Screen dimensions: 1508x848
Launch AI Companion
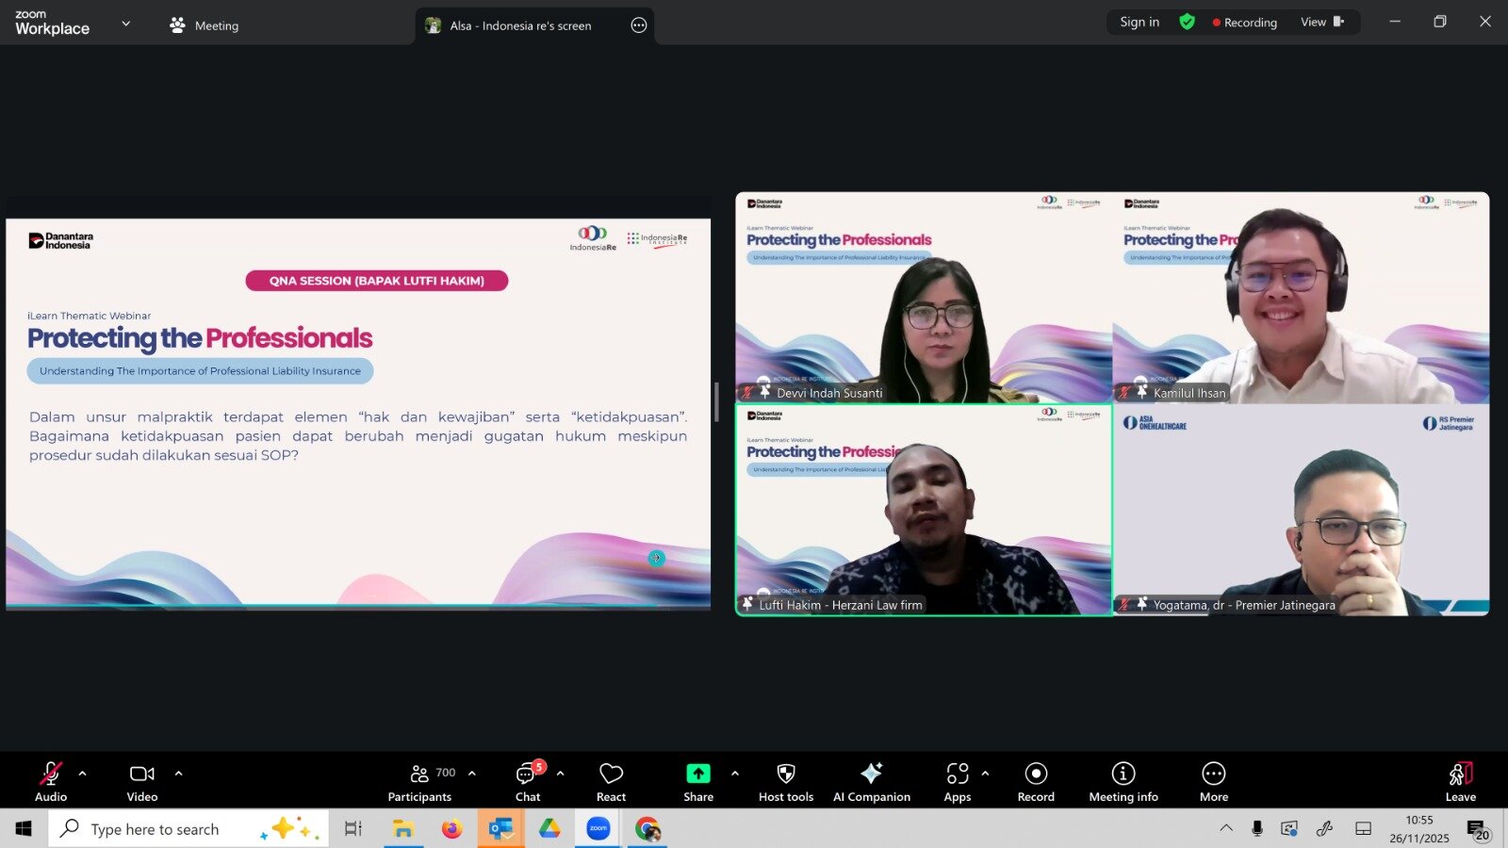(x=871, y=782)
